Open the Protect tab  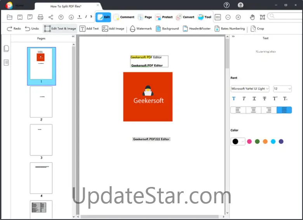tap(164, 17)
